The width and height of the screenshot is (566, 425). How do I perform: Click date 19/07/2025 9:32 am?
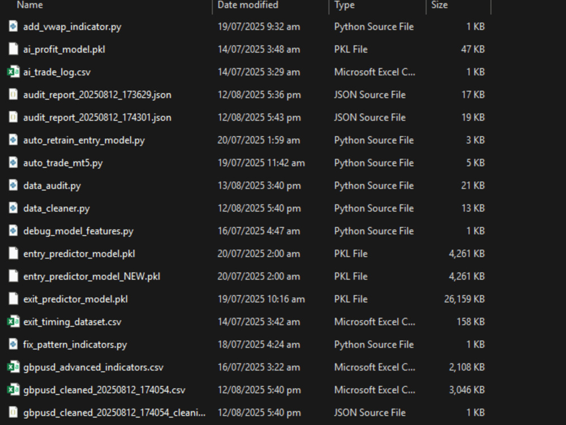tap(259, 27)
